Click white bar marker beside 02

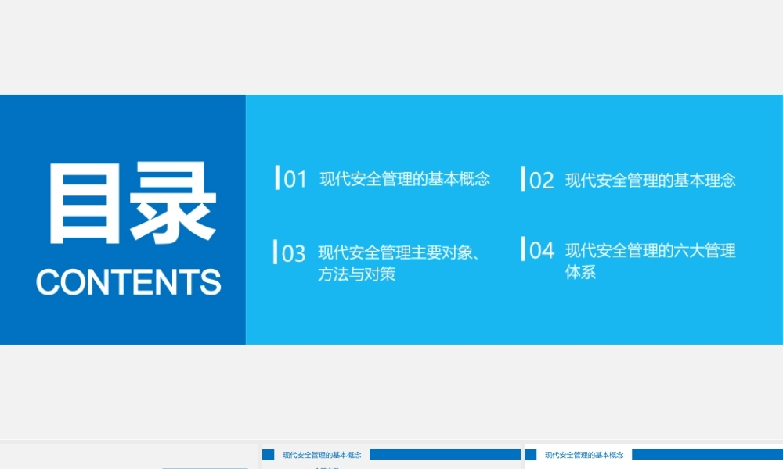tap(523, 179)
